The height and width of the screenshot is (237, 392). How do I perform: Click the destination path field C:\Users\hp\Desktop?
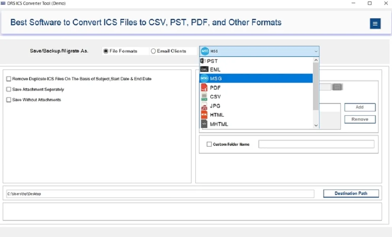click(160, 194)
